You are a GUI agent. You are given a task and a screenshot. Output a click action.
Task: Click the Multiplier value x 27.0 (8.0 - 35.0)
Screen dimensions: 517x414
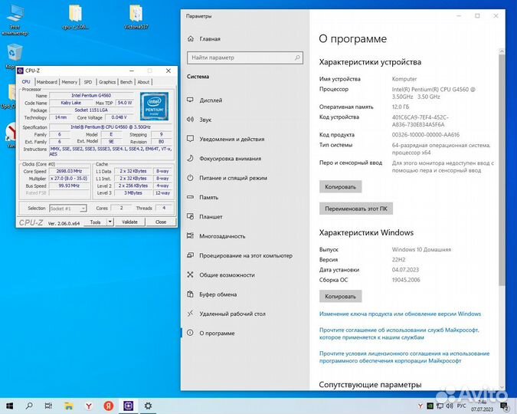click(x=69, y=179)
